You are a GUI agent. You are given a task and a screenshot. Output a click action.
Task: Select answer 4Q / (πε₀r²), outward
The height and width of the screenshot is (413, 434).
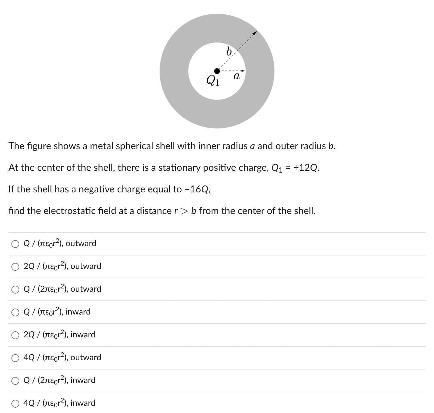[15, 358]
